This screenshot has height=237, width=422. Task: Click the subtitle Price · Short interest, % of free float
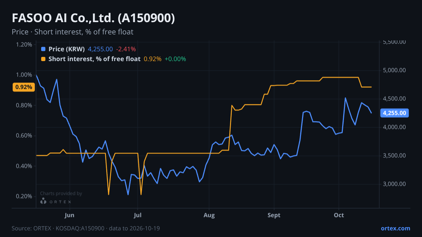pos(72,32)
